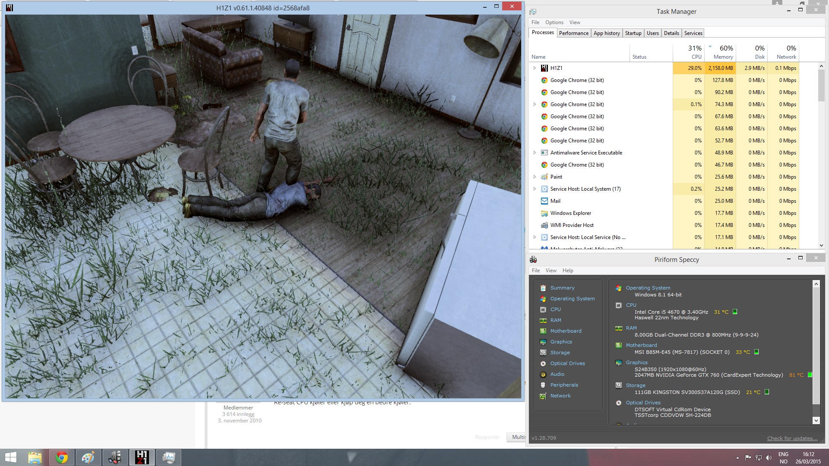Expand the third Google Chrome (74.3 MB) row

point(535,104)
